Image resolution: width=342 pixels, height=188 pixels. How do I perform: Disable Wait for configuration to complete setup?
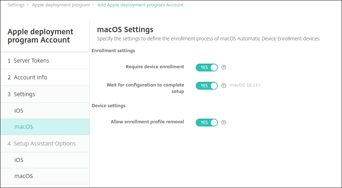click(x=206, y=86)
